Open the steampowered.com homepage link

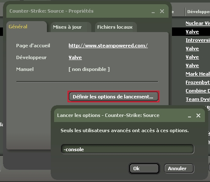point(108,46)
